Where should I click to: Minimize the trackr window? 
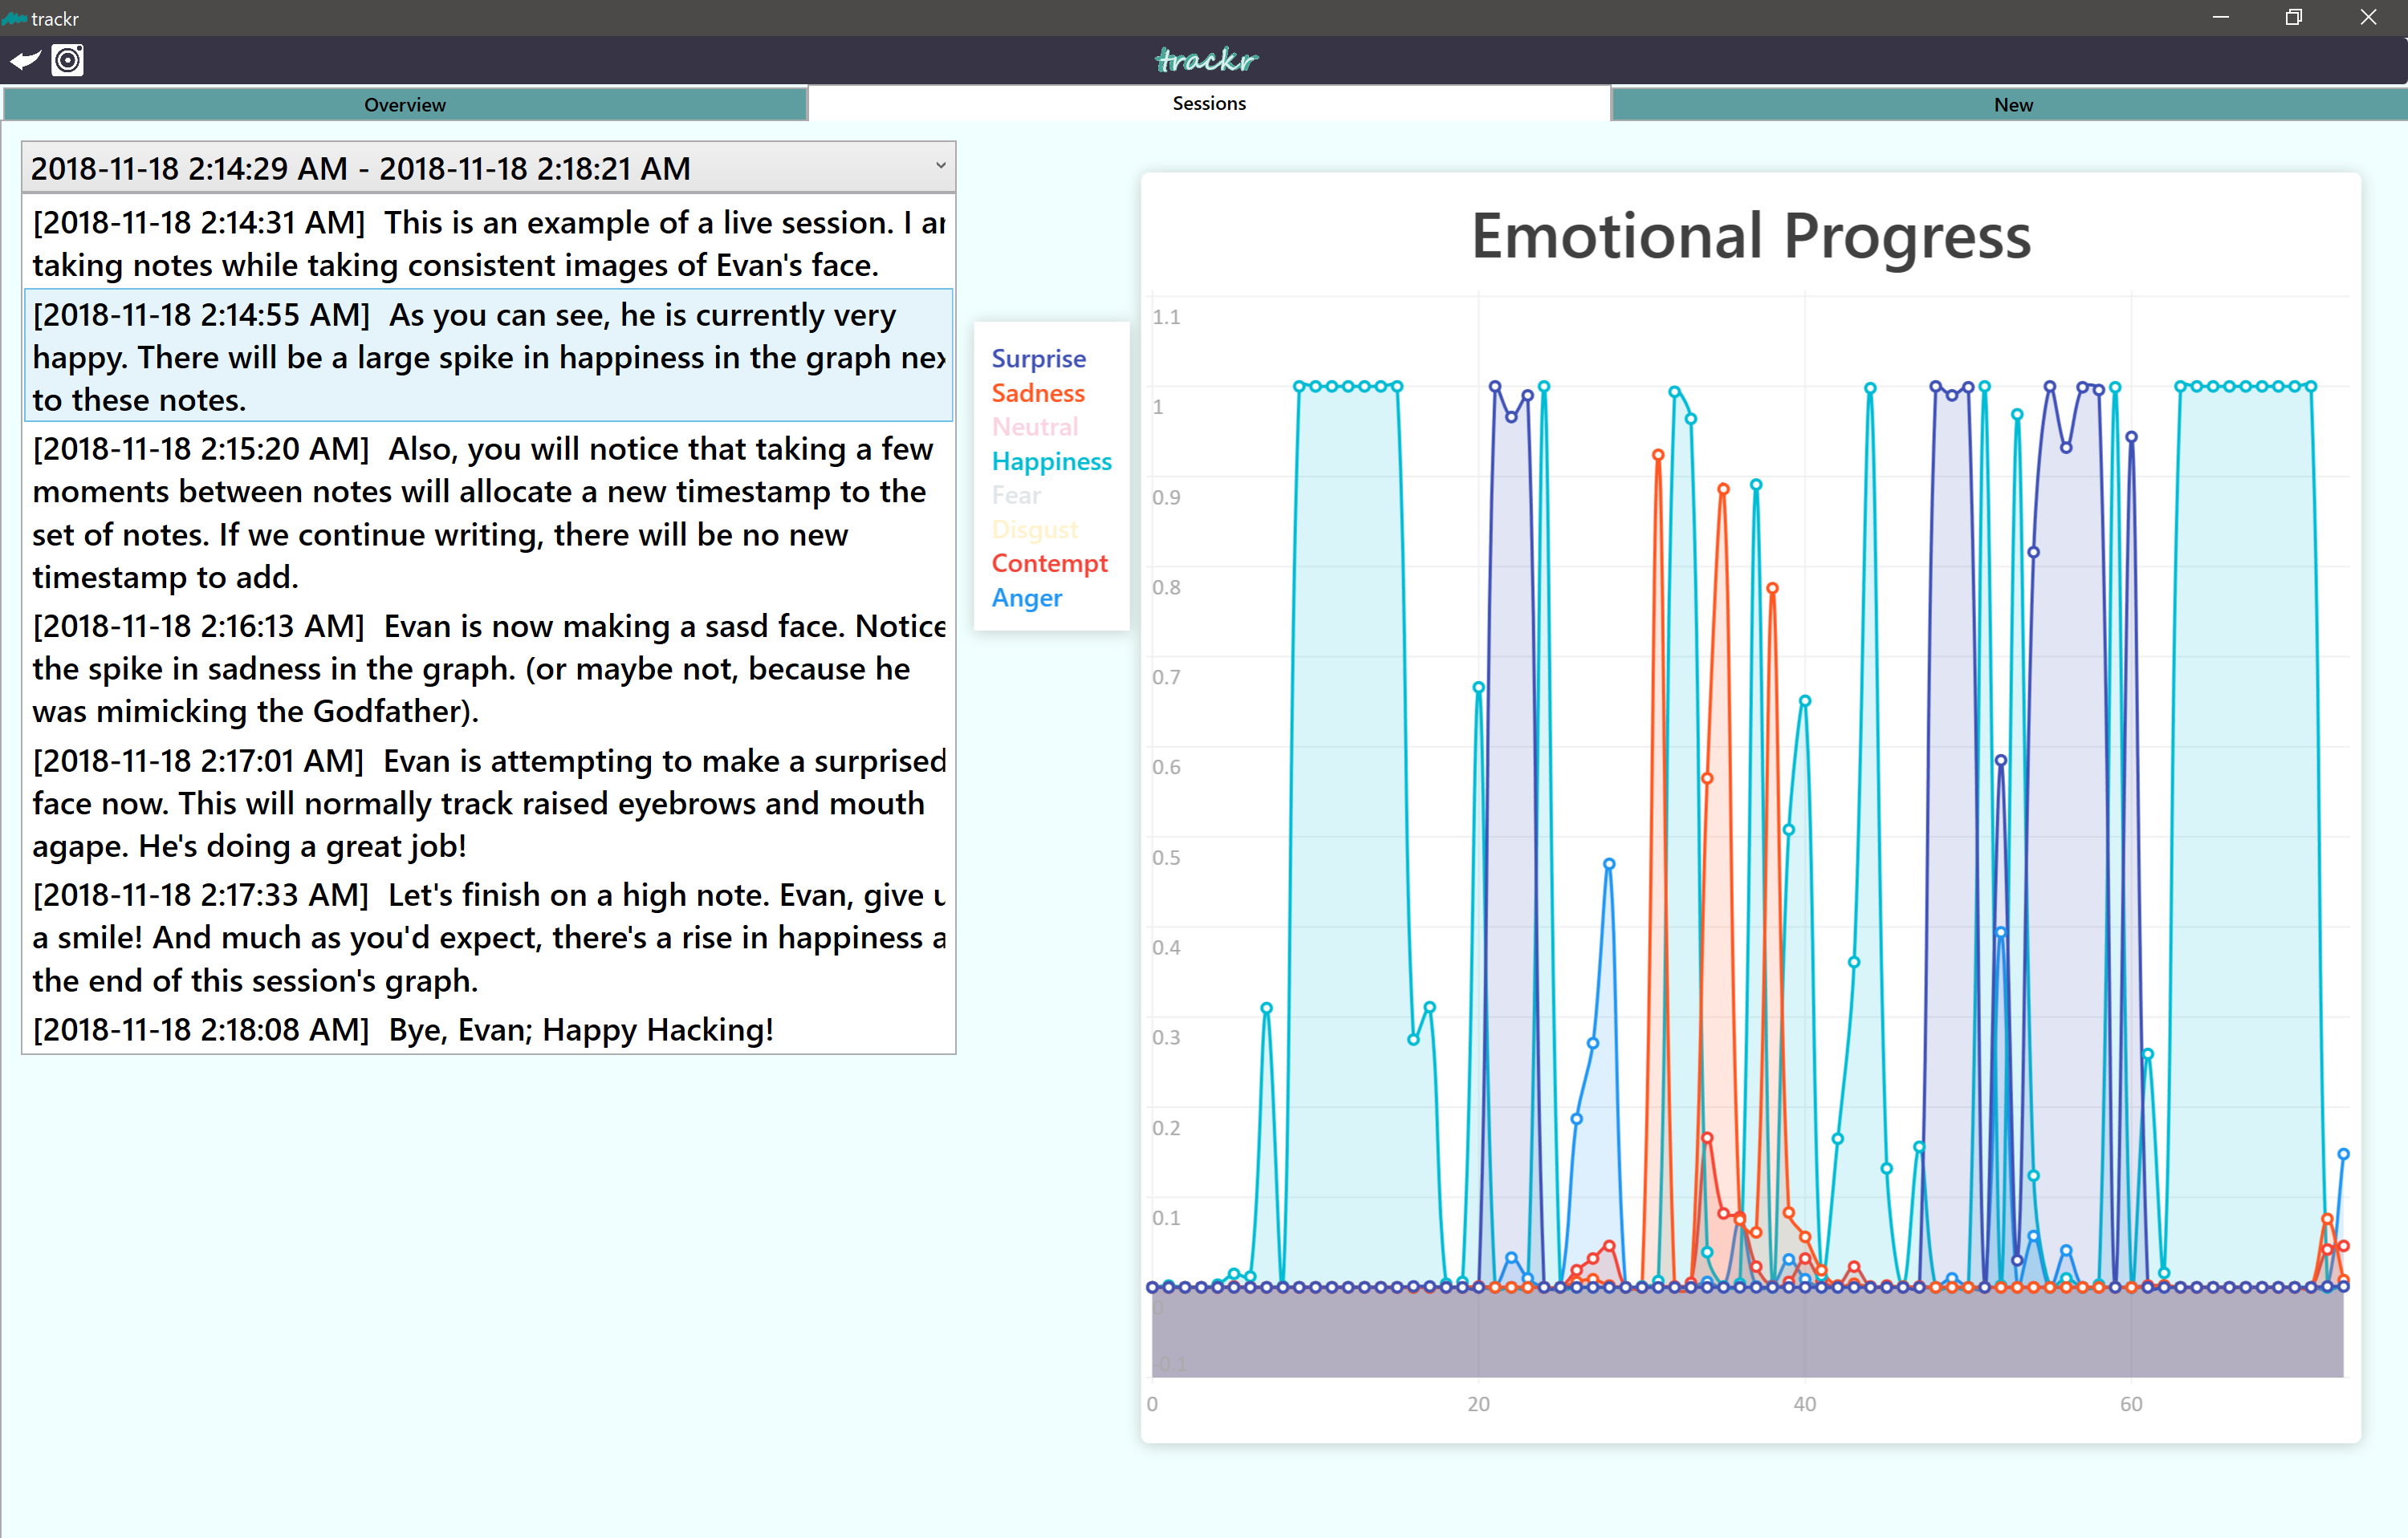pos(2220,17)
